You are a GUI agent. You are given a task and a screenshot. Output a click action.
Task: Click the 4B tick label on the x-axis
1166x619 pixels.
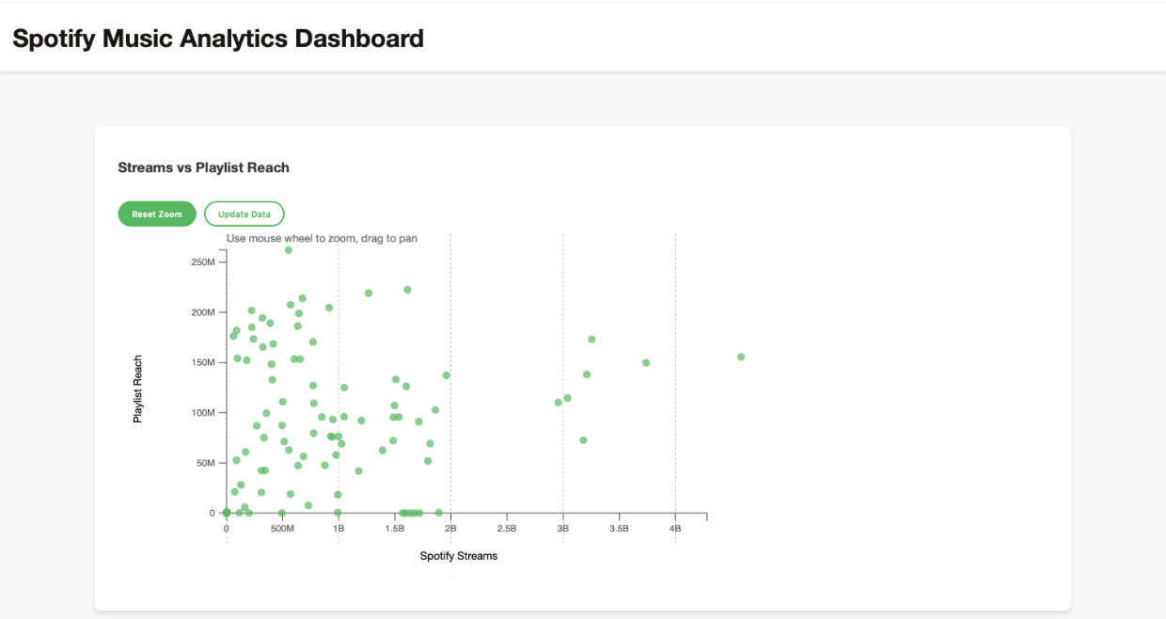click(675, 529)
